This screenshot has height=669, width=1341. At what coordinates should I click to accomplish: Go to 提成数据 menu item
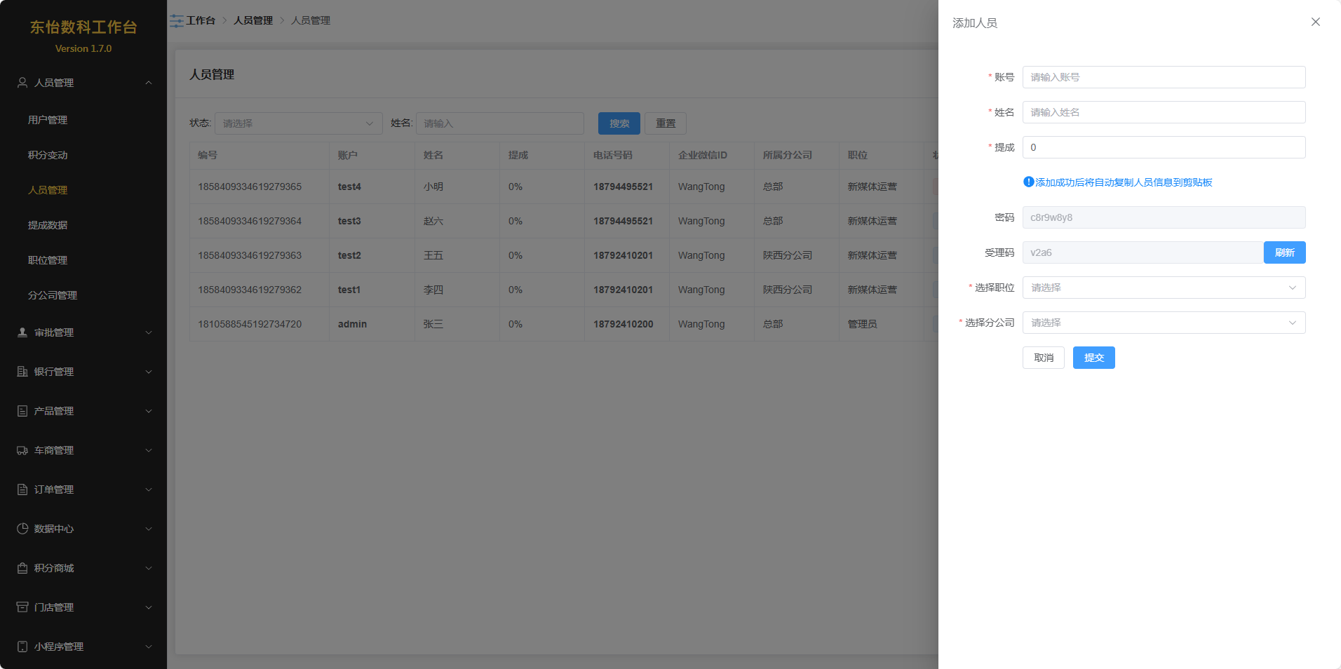(x=48, y=225)
